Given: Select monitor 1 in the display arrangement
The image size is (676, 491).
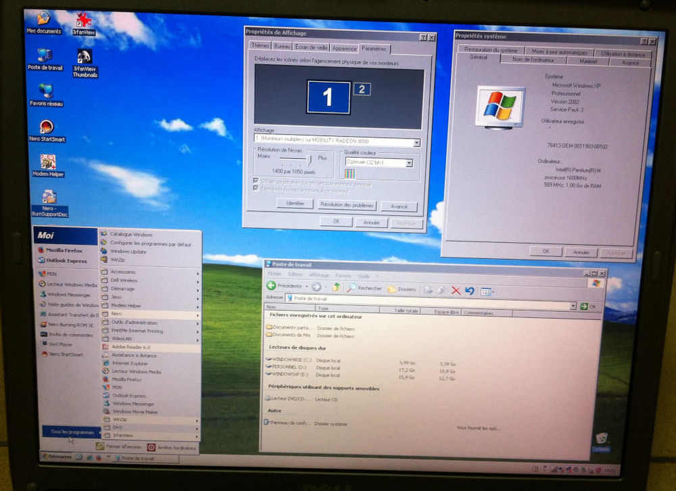Looking at the screenshot, I should coord(328,97).
